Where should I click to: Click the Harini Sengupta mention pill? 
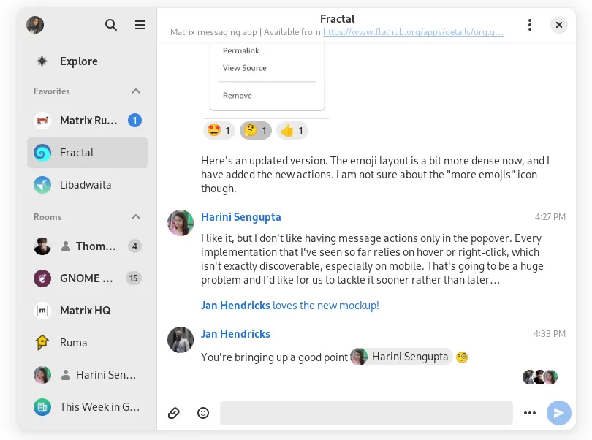[401, 357]
